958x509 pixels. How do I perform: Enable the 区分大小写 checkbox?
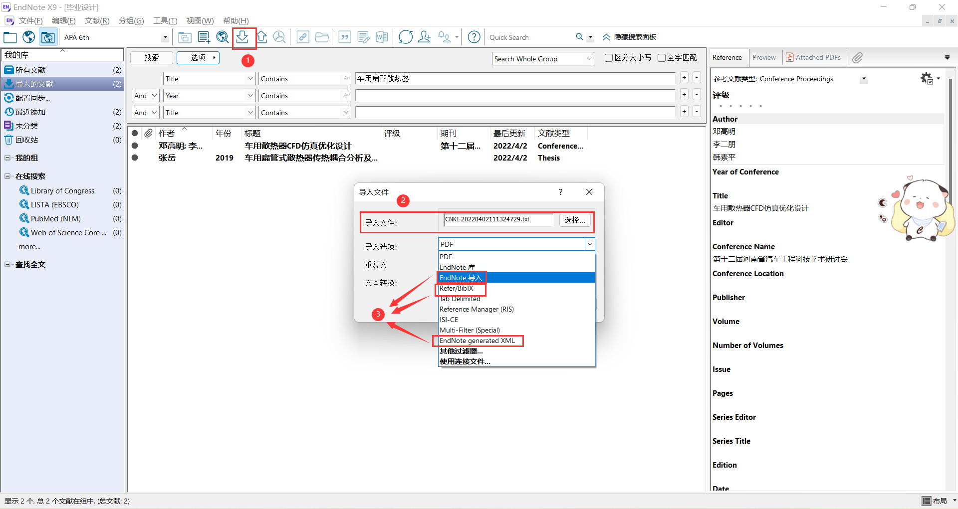point(608,57)
